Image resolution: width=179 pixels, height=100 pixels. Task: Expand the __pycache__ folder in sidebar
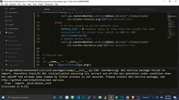(x=11, y=9)
